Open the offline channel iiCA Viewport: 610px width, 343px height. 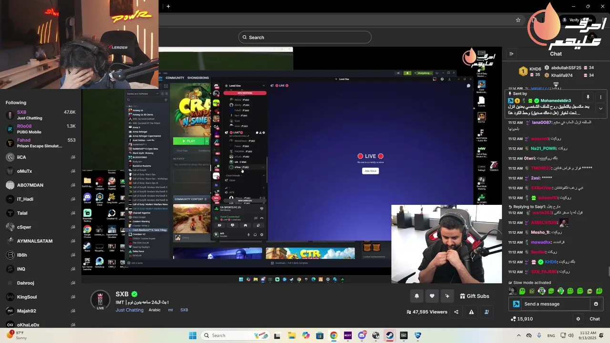[x=41, y=157]
